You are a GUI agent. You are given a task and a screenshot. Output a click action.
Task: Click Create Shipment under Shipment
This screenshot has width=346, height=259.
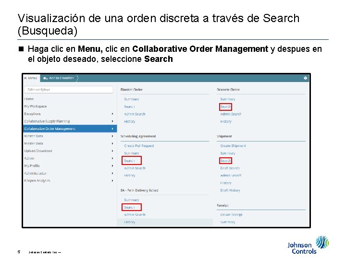coord(233,146)
